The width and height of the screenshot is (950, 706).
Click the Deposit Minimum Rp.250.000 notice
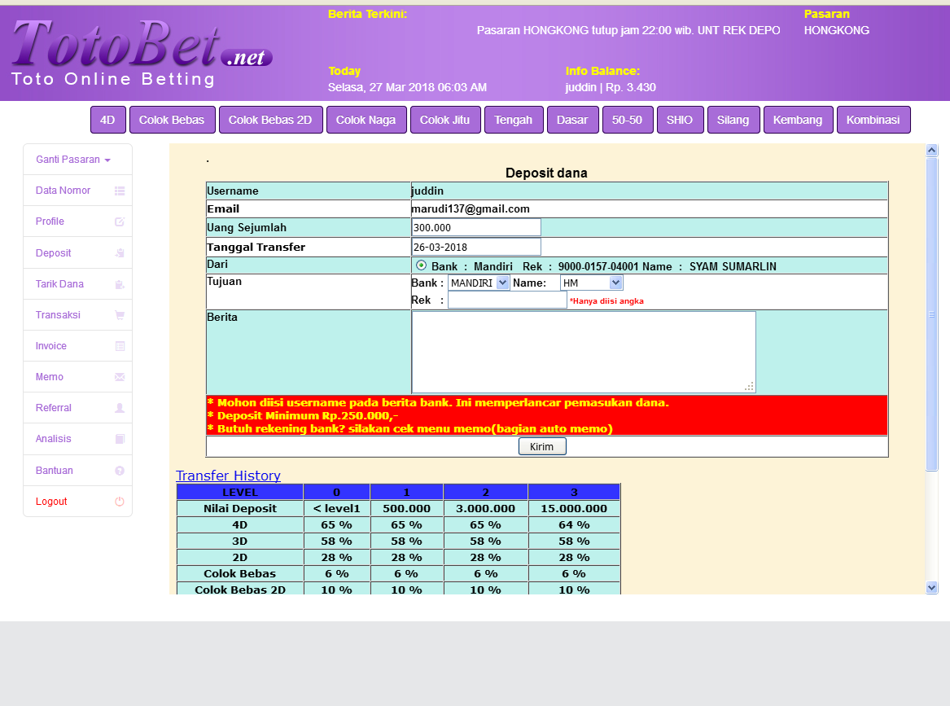pyautogui.click(x=303, y=416)
